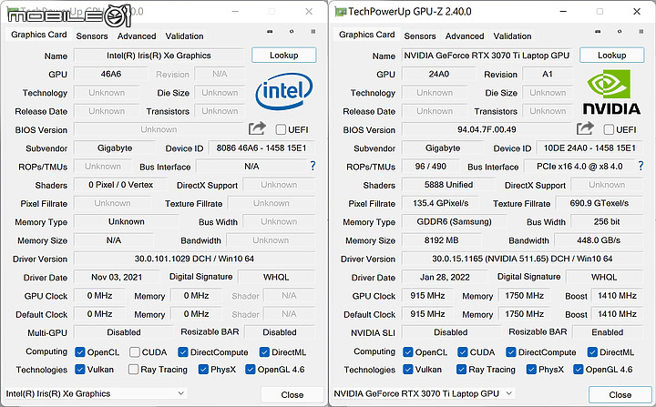This screenshot has width=656, height=407.
Task: Click the screenshot camera icon in NVIDIA window
Action: 598,31
